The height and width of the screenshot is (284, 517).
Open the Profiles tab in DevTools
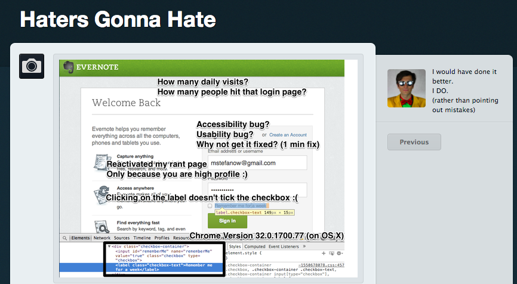[x=162, y=238]
